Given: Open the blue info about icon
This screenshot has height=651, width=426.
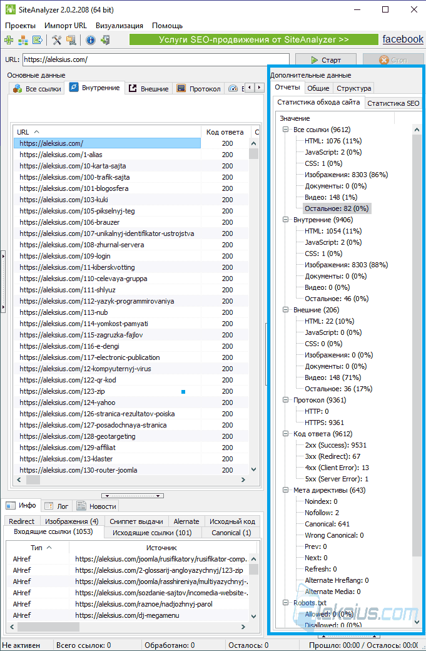Looking at the screenshot, I should tap(91, 40).
